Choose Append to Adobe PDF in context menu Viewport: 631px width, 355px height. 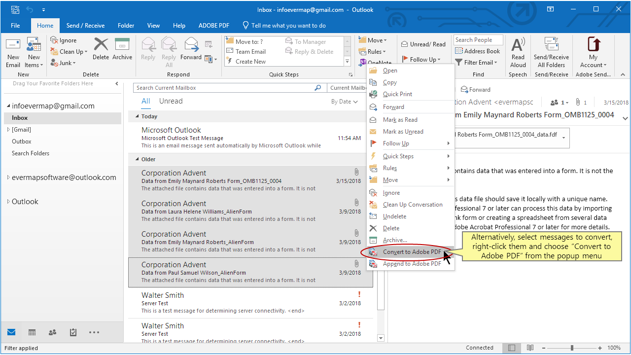click(x=411, y=264)
